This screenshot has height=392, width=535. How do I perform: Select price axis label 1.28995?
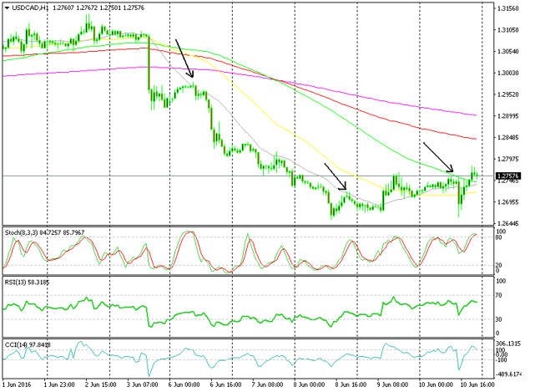pyautogui.click(x=509, y=116)
